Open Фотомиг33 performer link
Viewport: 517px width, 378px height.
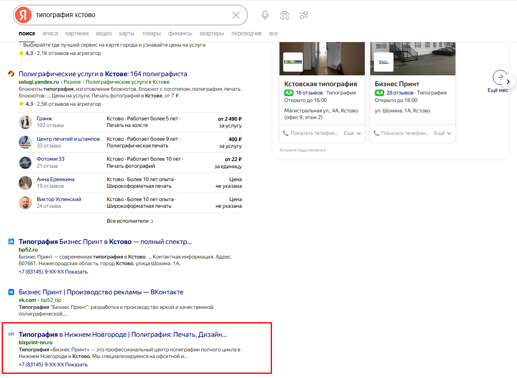[x=50, y=159]
